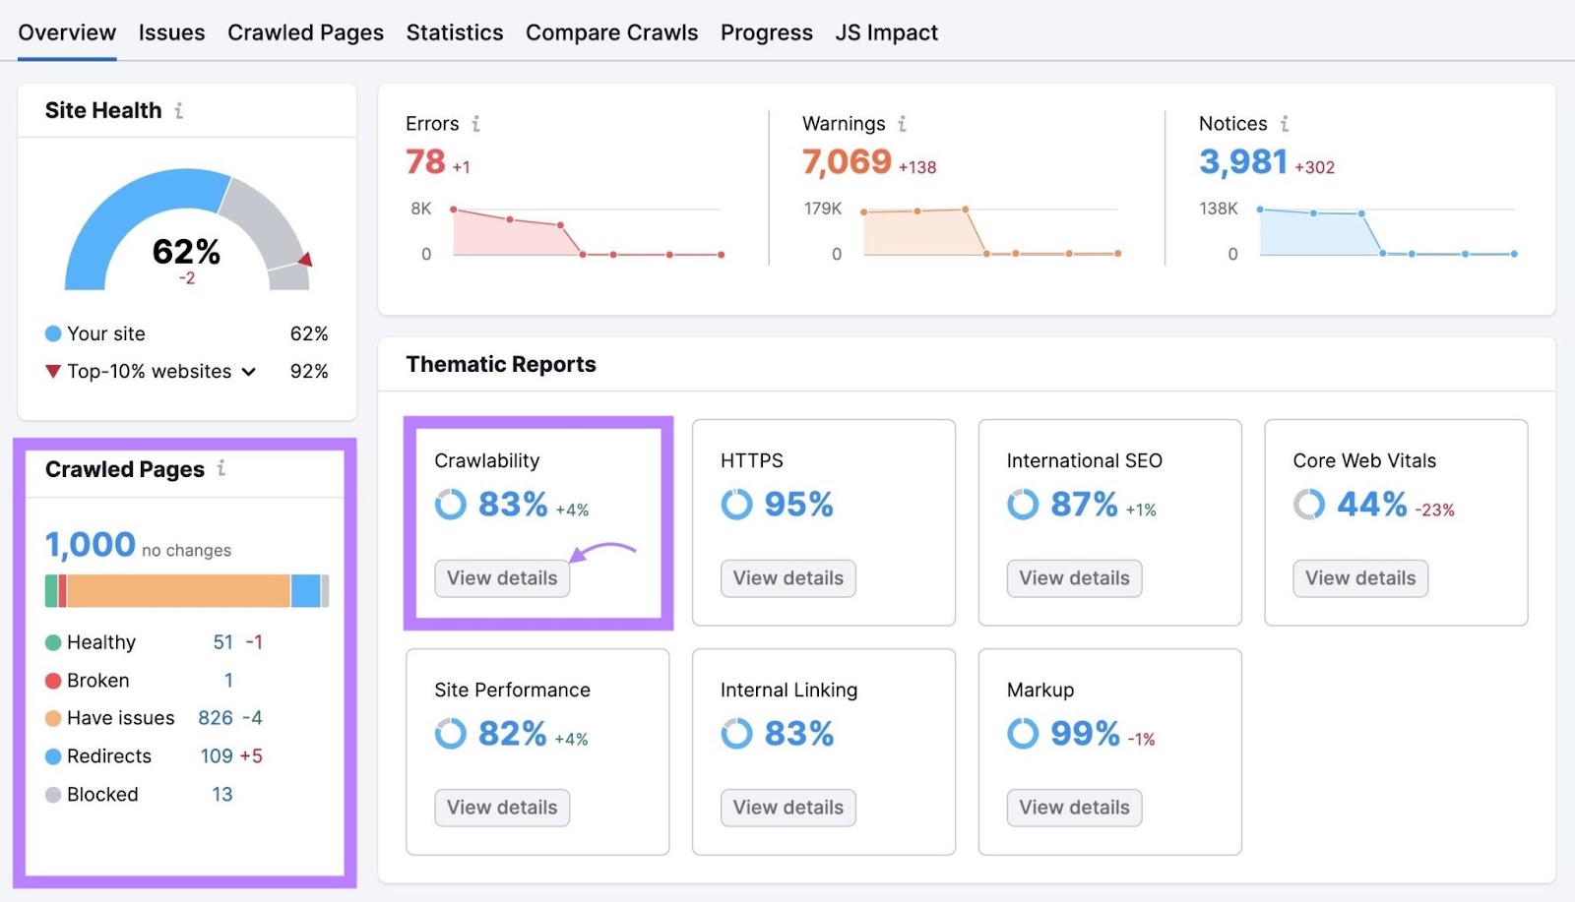Click the Errors info icon
Image resolution: width=1575 pixels, height=902 pixels.
coord(476,124)
